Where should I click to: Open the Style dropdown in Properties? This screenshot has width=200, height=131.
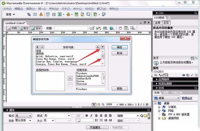coord(57,116)
